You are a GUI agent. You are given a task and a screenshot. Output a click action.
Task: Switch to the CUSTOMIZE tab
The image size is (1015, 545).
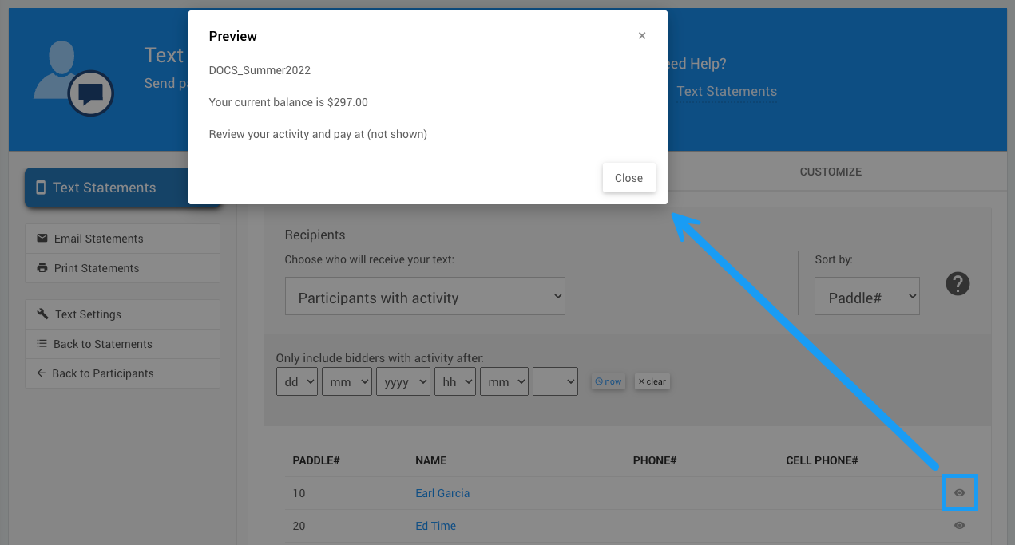(831, 172)
